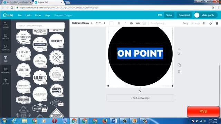
Task: Click the Windows Start button
Action: click(x=4, y=121)
